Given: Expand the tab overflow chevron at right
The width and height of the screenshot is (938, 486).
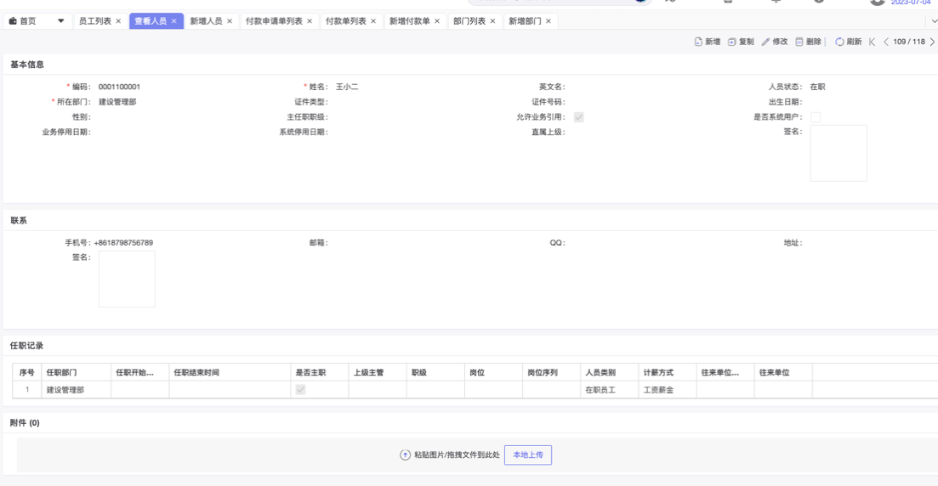Looking at the screenshot, I should 930,21.
